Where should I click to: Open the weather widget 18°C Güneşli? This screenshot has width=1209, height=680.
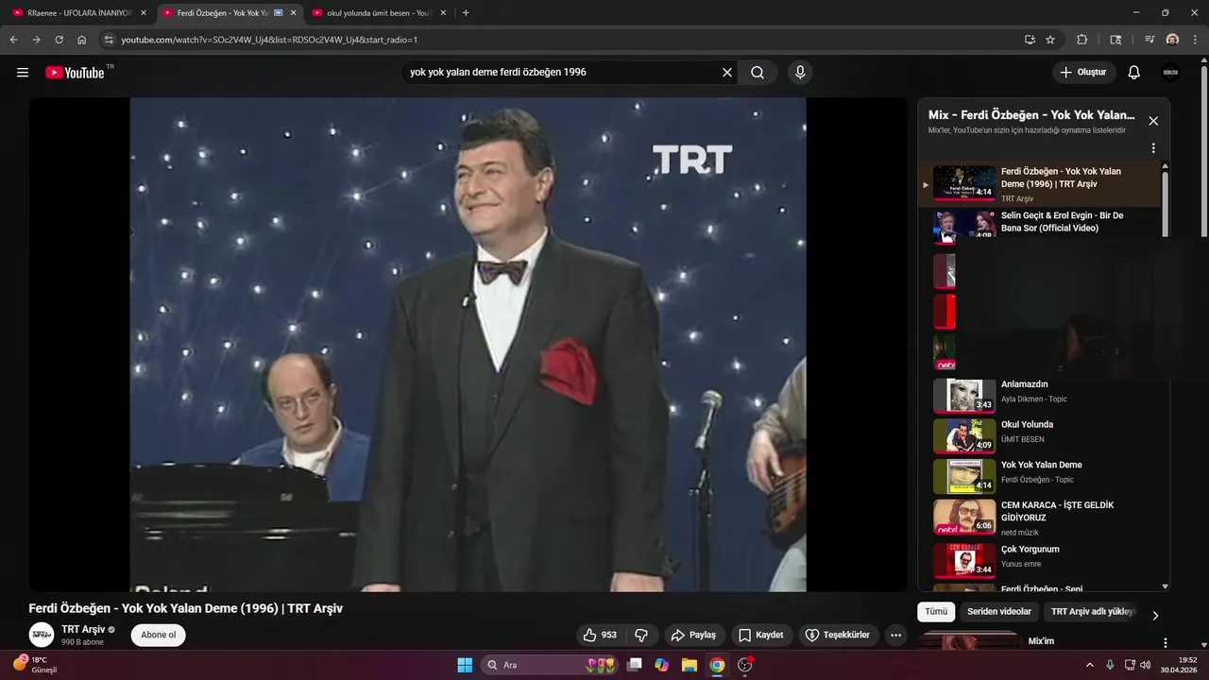point(36,665)
